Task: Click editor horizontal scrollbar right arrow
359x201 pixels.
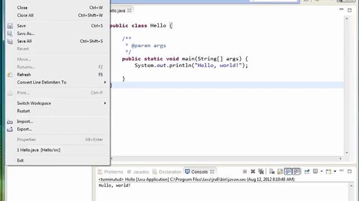Action: (340, 159)
